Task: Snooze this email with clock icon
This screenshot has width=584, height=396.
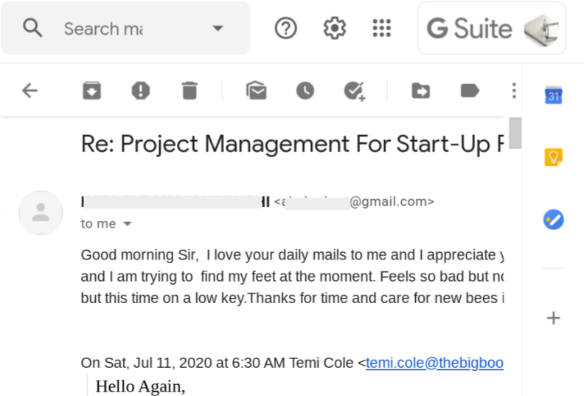Action: pos(305,91)
